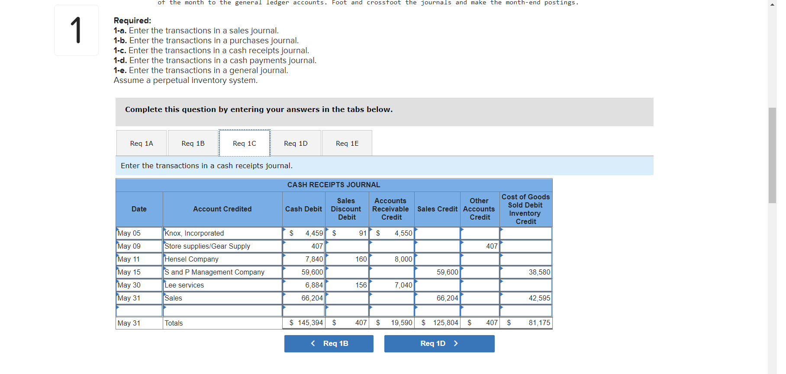Click the Account Credited column header
Screen dimensions: 786x374
tap(222, 209)
